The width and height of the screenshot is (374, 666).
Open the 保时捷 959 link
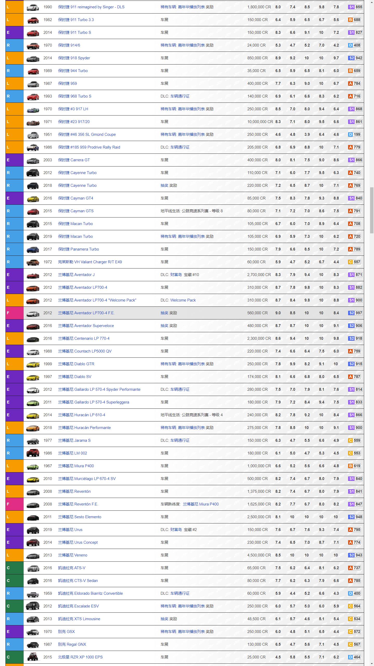68,84
